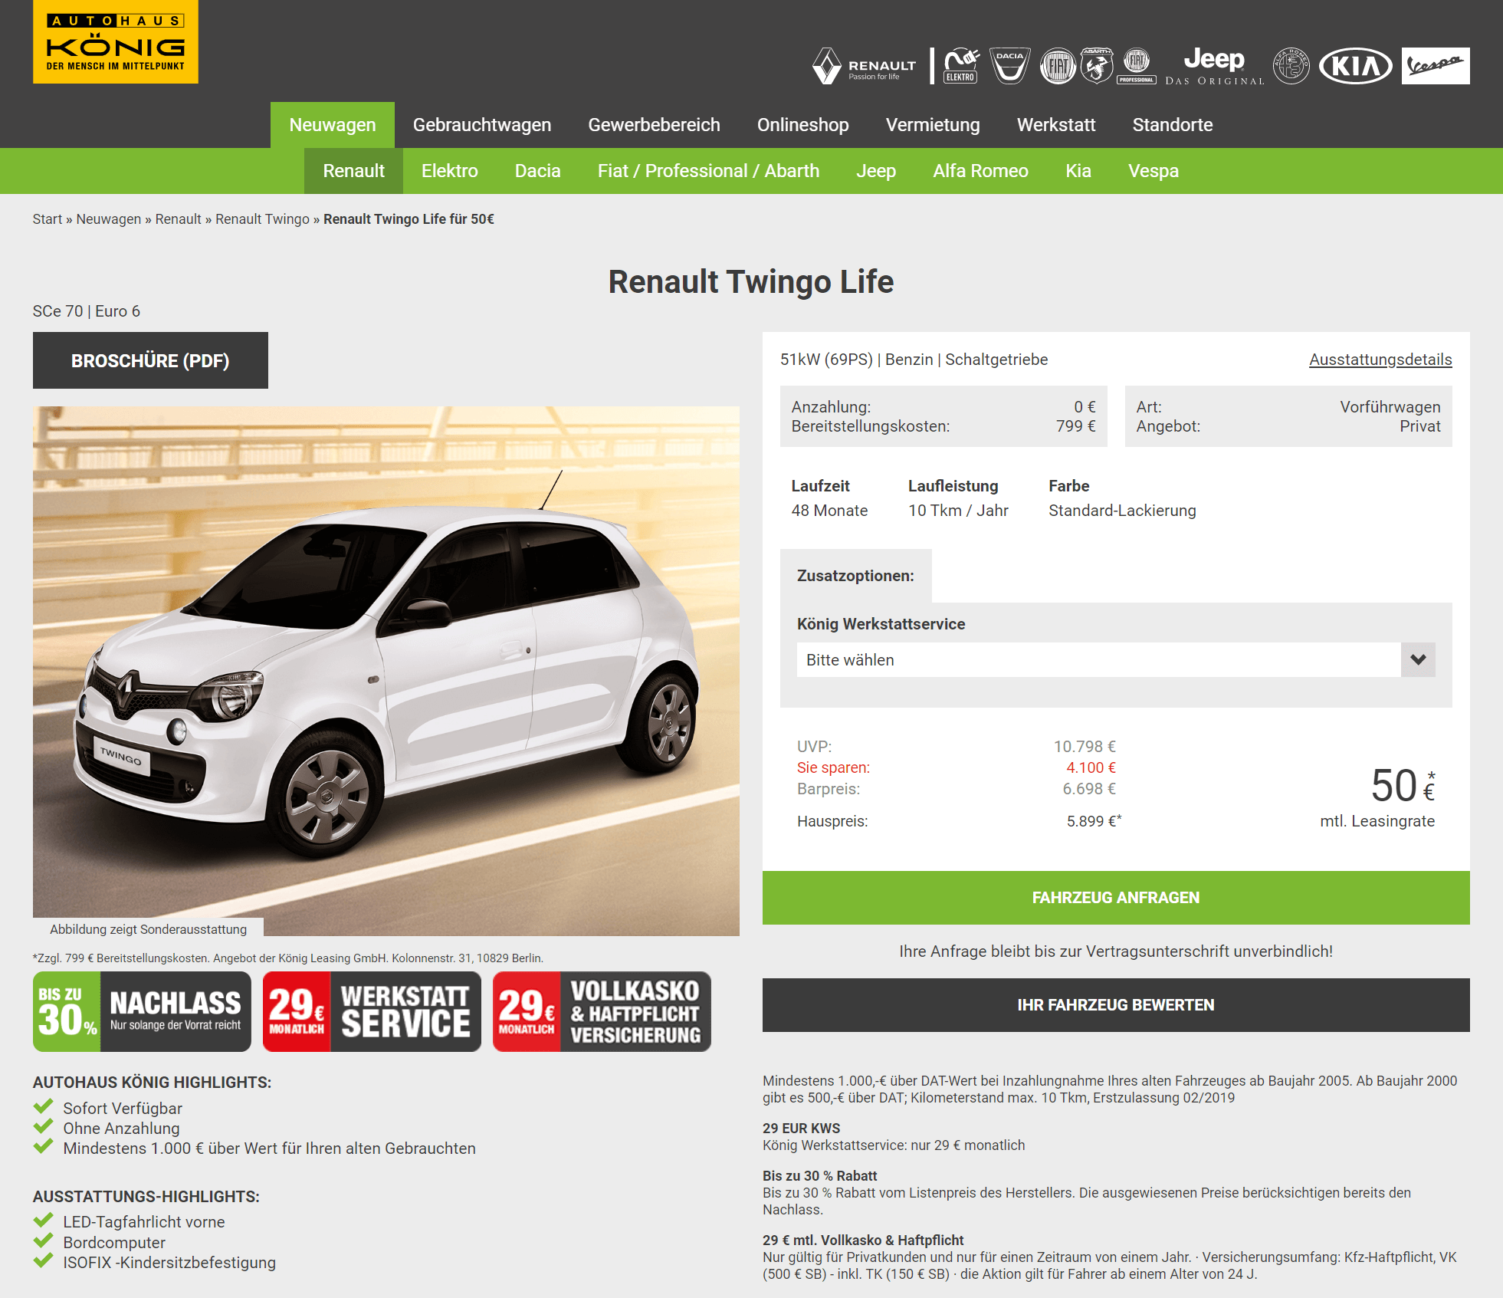Click the Autohaus König logo

(x=115, y=41)
